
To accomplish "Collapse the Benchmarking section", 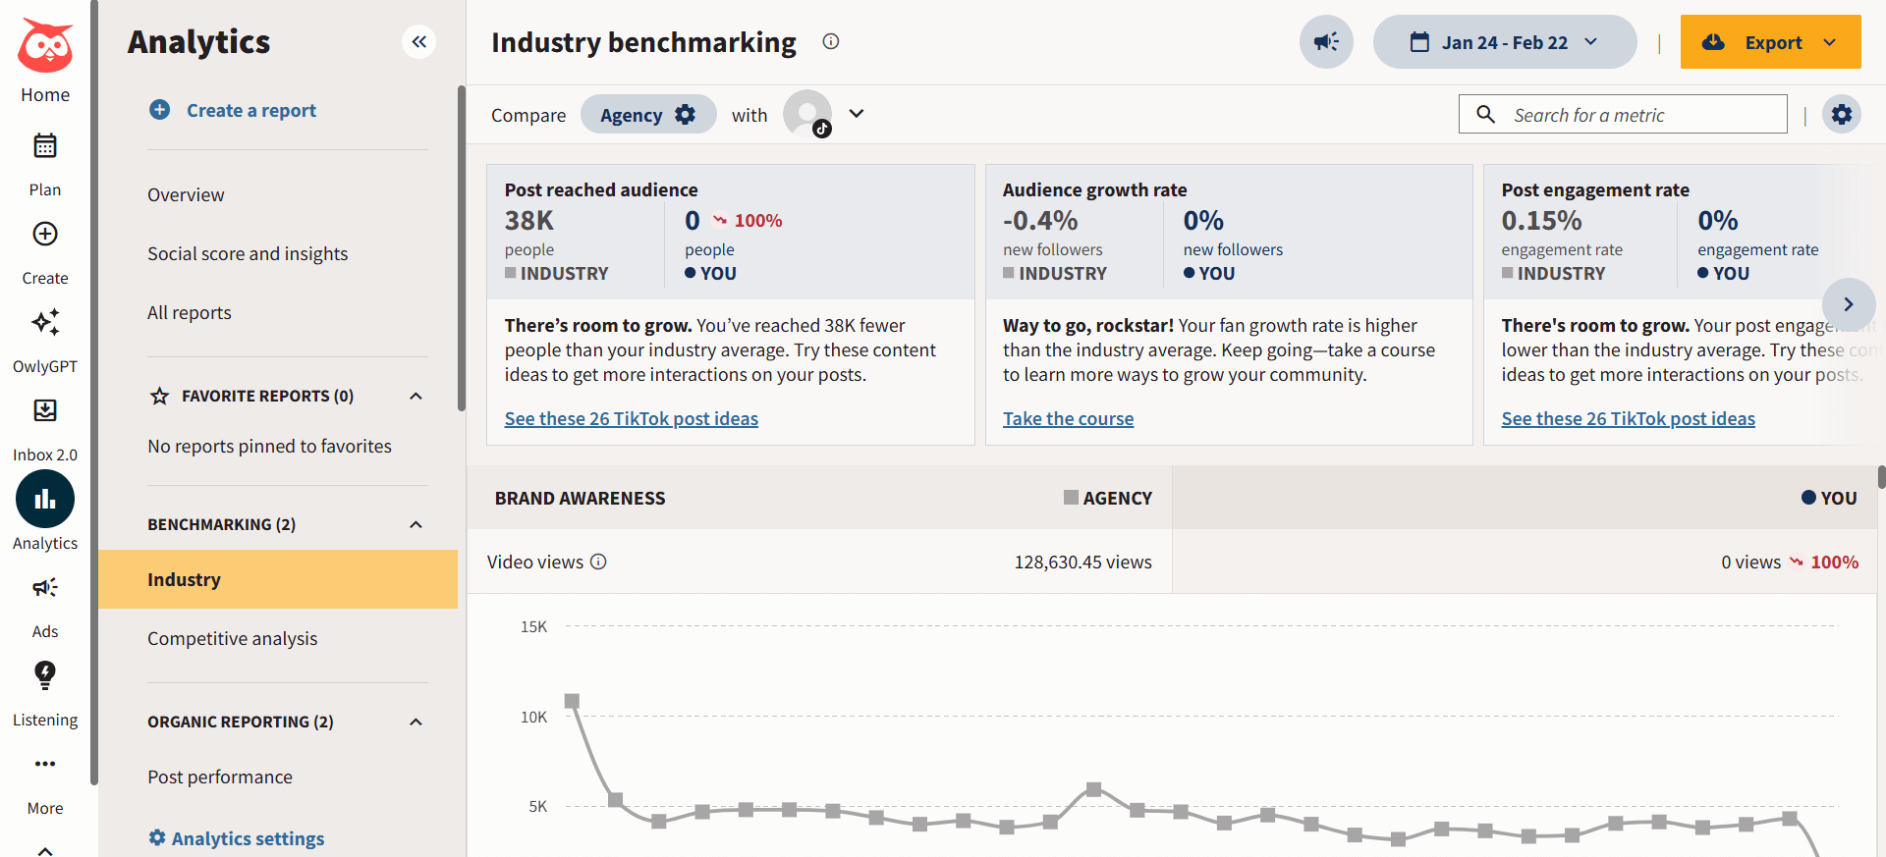I will pyautogui.click(x=416, y=524).
